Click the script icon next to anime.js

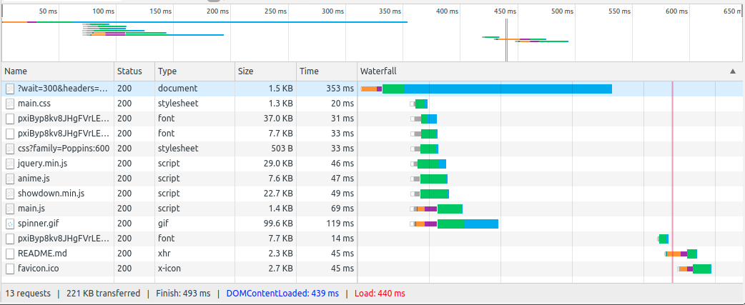pos(10,179)
